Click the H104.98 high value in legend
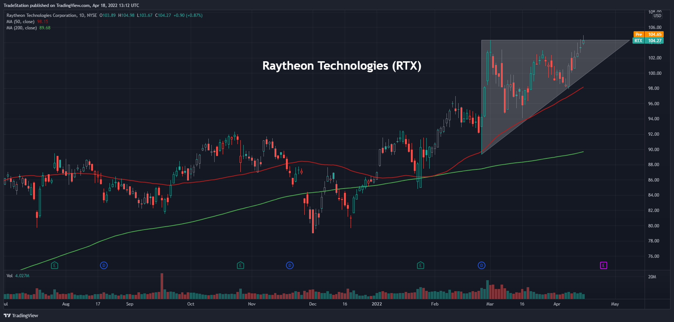Screen dimensions: 674x322 [126, 15]
